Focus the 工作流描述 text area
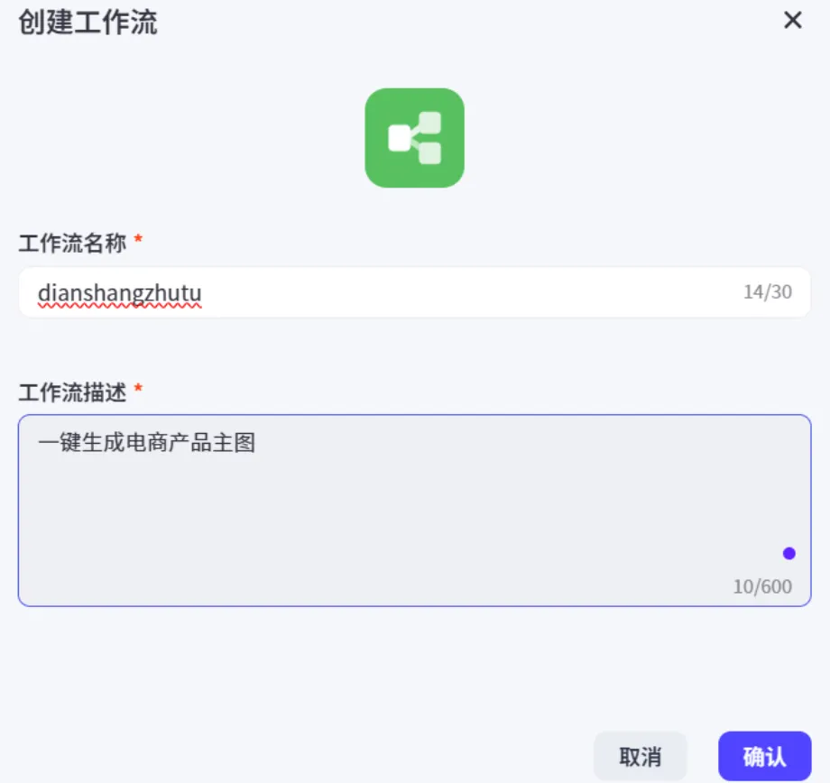The width and height of the screenshot is (830, 783). 414,511
